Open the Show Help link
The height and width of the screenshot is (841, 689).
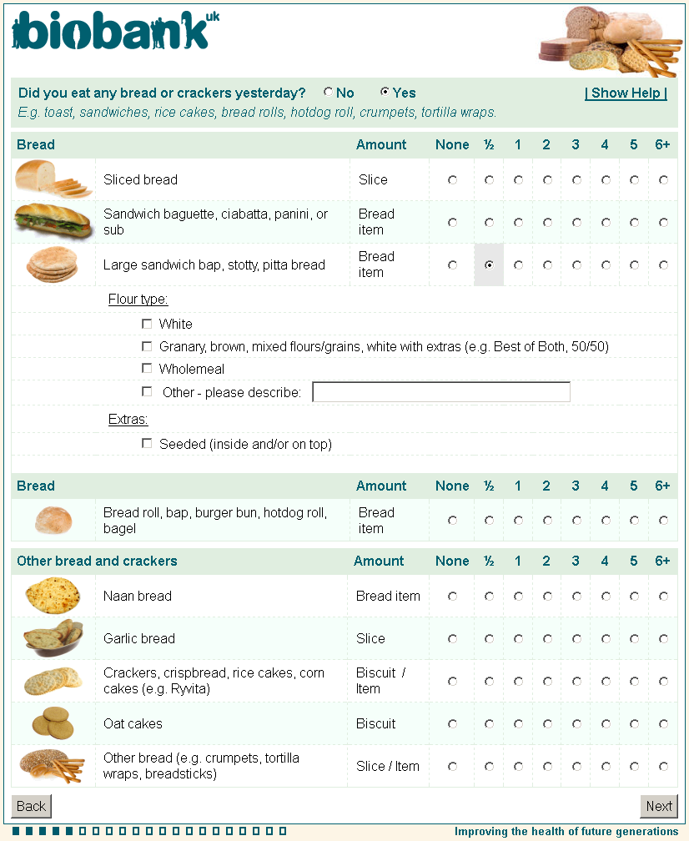(x=626, y=93)
